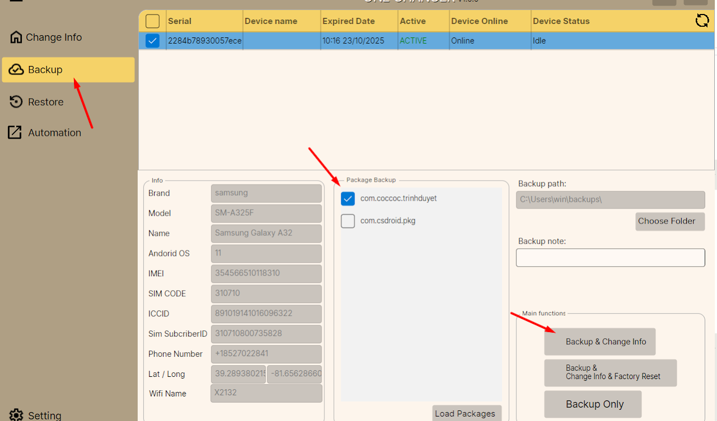The width and height of the screenshot is (717, 421).
Task: Click the Backup cloud icon
Action: (16, 70)
